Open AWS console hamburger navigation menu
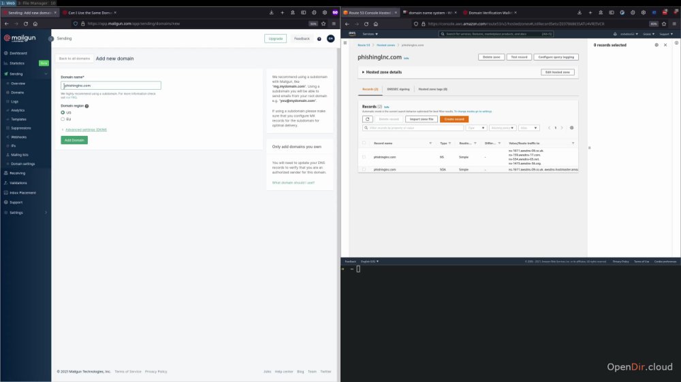 (345, 43)
